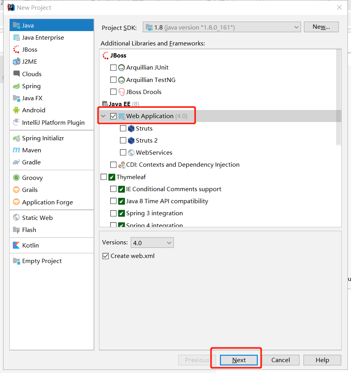
Task: Enable the Struts checkbox
Action: click(x=123, y=128)
